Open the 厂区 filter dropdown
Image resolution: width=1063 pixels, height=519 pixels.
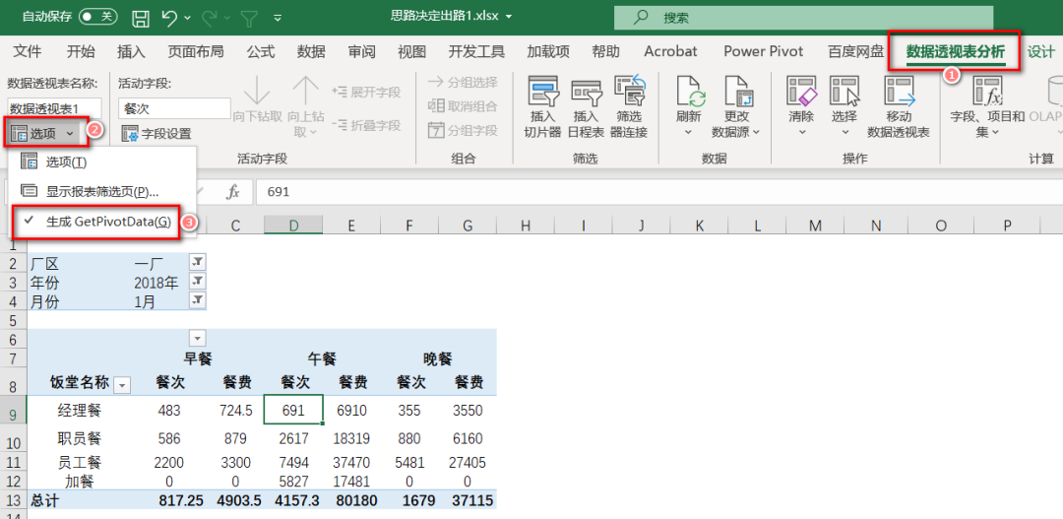(x=197, y=262)
